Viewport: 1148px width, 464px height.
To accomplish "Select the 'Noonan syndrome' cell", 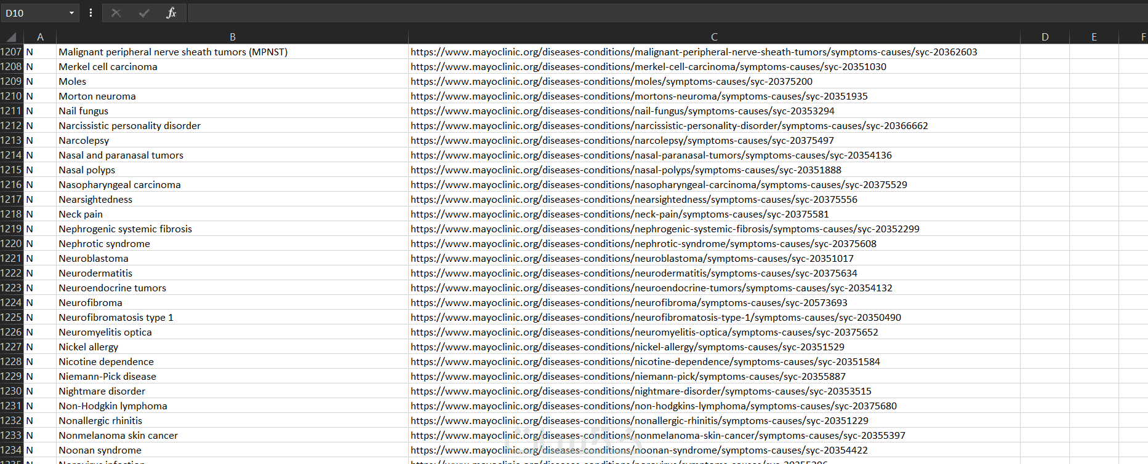I will [232, 450].
